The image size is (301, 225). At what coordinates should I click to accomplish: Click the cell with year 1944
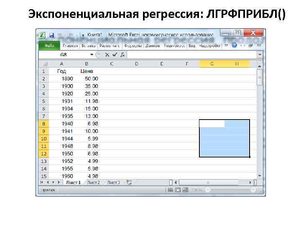pos(61,139)
